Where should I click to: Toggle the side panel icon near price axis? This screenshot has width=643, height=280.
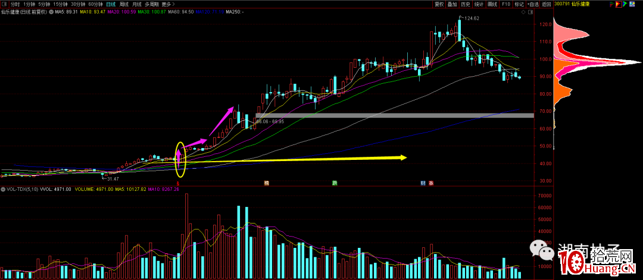(529, 12)
